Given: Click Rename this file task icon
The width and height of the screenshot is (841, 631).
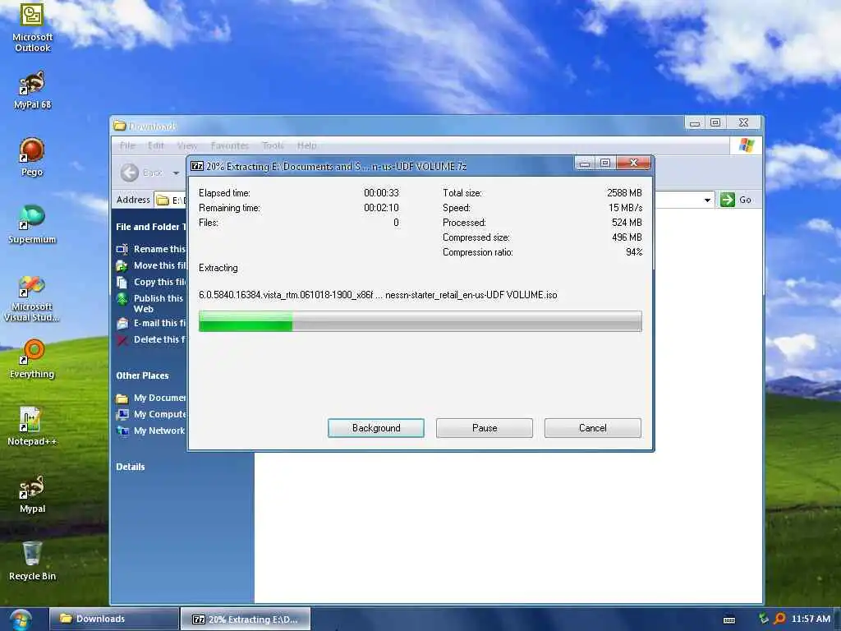Looking at the screenshot, I should pyautogui.click(x=122, y=249).
